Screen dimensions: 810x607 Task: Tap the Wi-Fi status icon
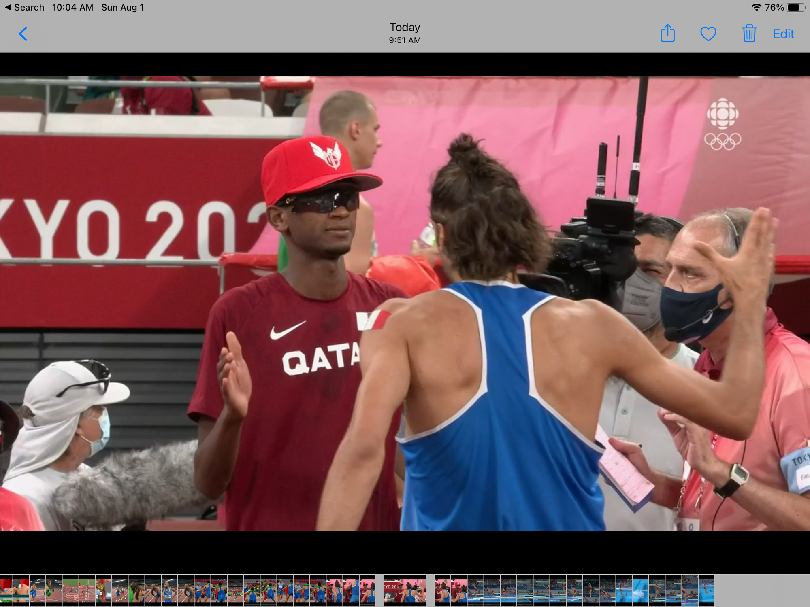(756, 8)
